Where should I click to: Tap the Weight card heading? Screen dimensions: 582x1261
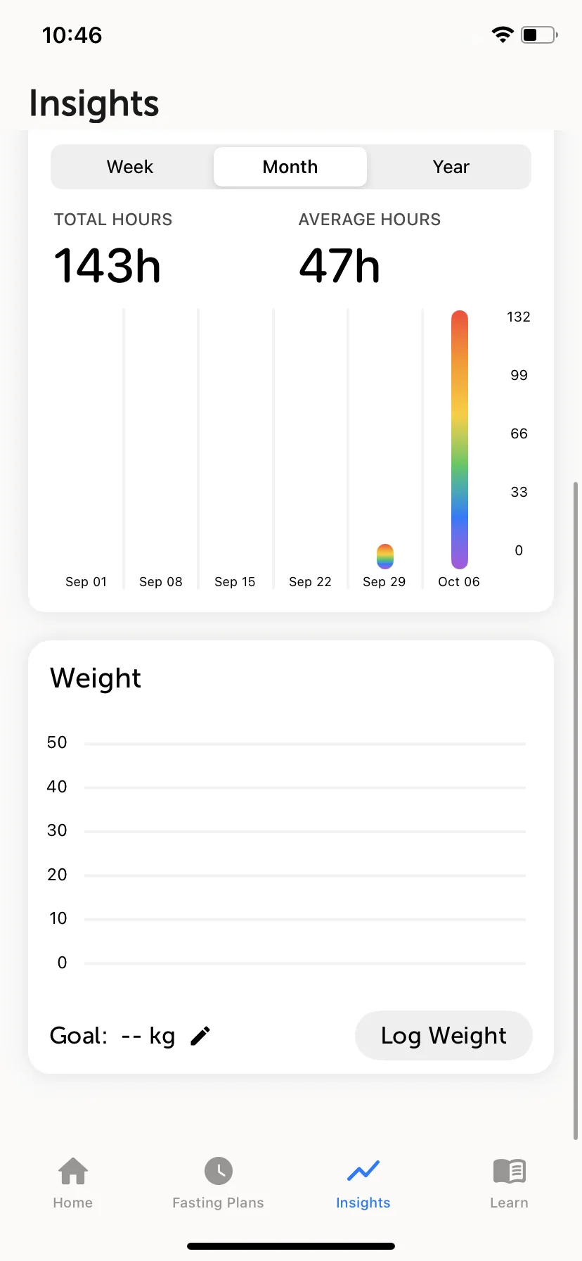tap(96, 678)
